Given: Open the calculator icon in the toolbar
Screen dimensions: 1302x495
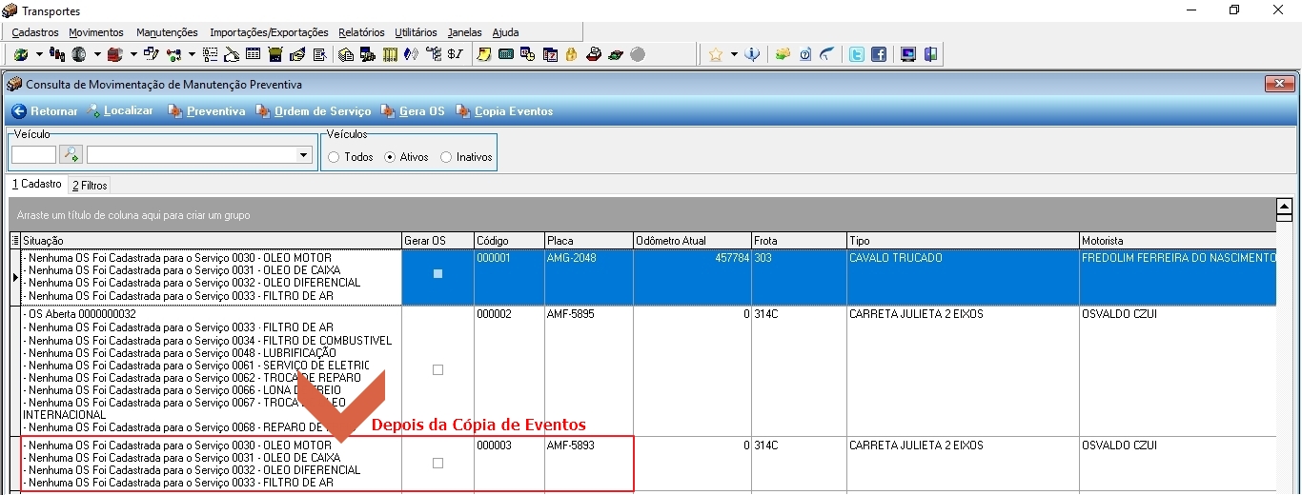Looking at the screenshot, I should tap(506, 54).
